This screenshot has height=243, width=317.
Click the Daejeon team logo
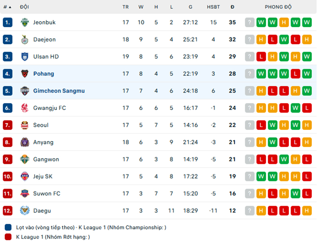pos(25,40)
